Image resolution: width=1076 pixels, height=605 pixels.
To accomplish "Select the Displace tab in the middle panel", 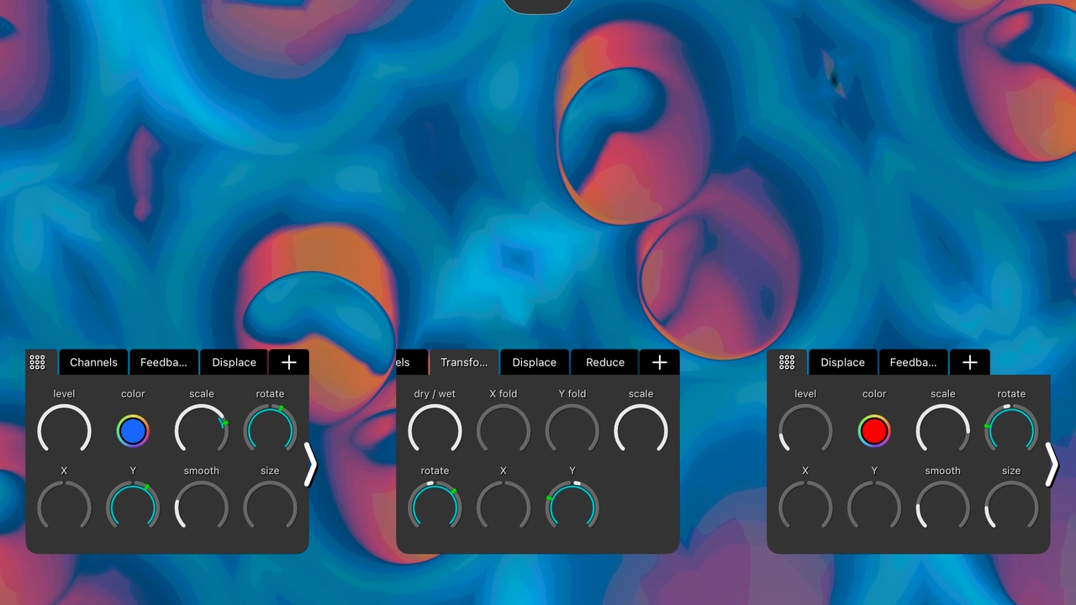I will (x=534, y=362).
